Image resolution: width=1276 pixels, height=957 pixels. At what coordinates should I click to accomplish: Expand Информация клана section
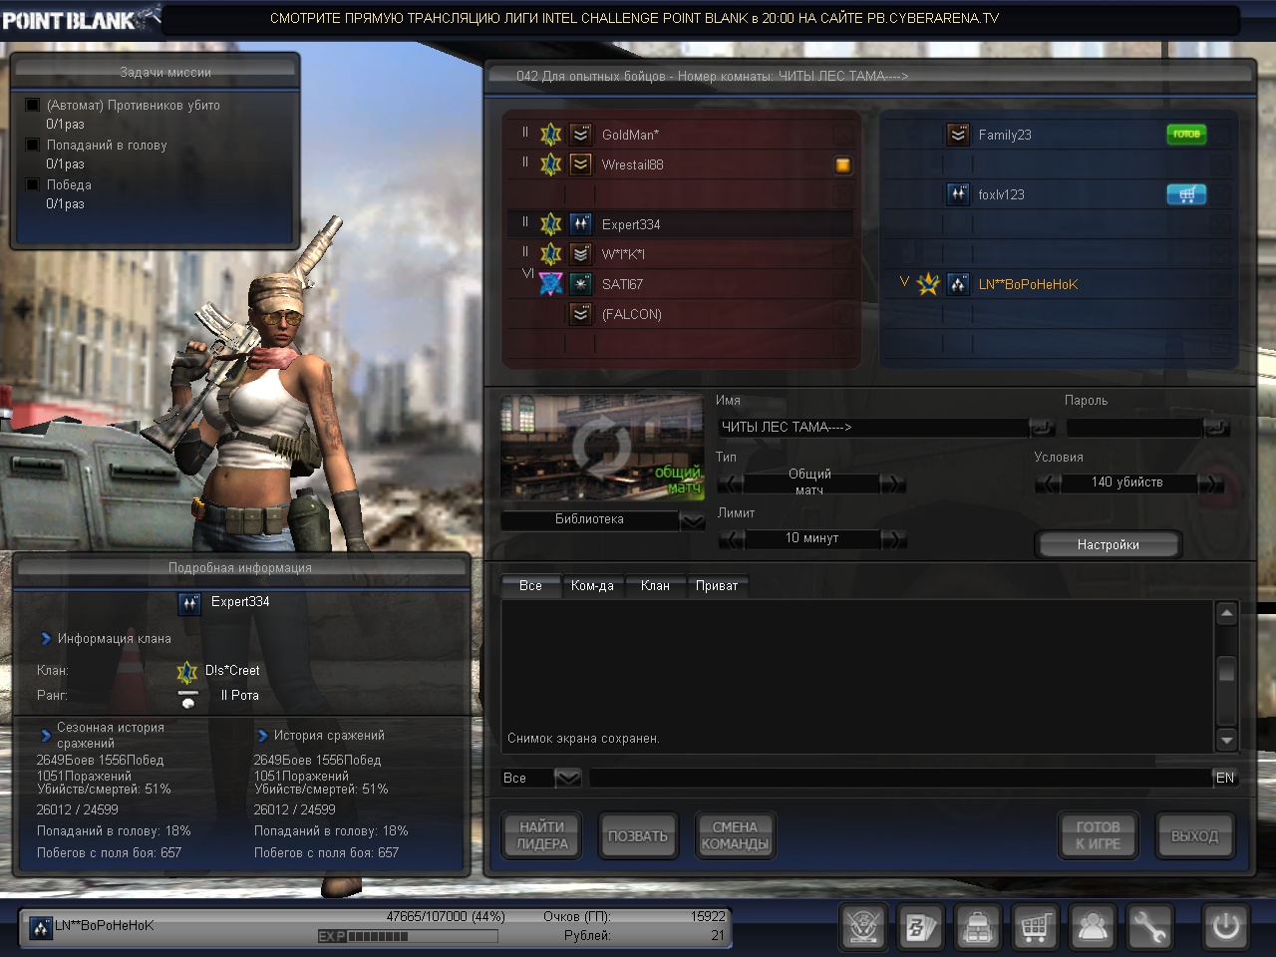[46, 638]
